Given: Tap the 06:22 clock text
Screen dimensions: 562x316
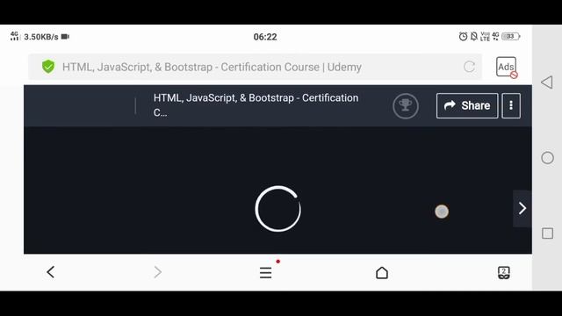Looking at the screenshot, I should (x=265, y=37).
